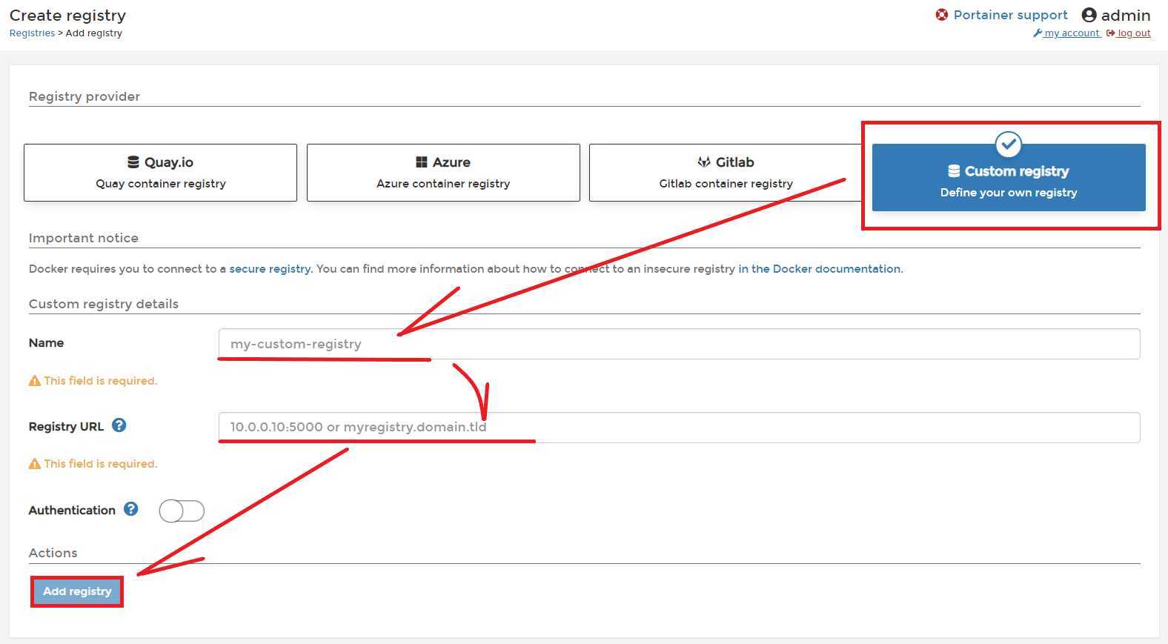The image size is (1168, 644).
Task: Select the Gitlab container registry provider
Action: point(726,173)
